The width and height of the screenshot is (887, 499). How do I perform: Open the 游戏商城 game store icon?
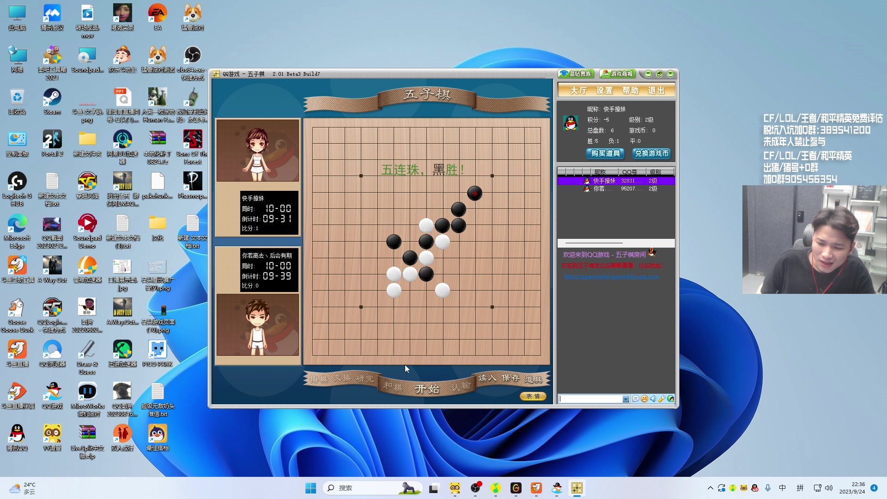[x=618, y=74]
